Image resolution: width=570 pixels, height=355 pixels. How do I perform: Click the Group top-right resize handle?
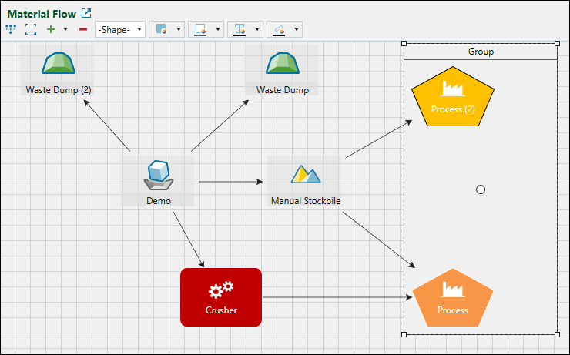[x=557, y=44]
